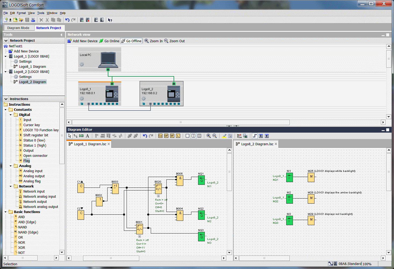Select the Selection arrow tool in Diagram Editor
Image resolution: width=394 pixels, height=269 pixels.
70,136
